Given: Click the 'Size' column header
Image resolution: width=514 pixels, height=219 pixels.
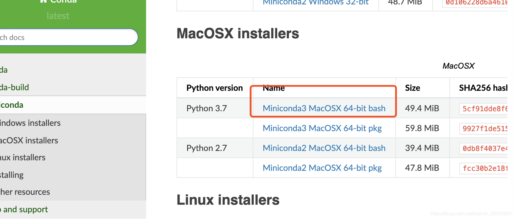Looking at the screenshot, I should [x=413, y=88].
